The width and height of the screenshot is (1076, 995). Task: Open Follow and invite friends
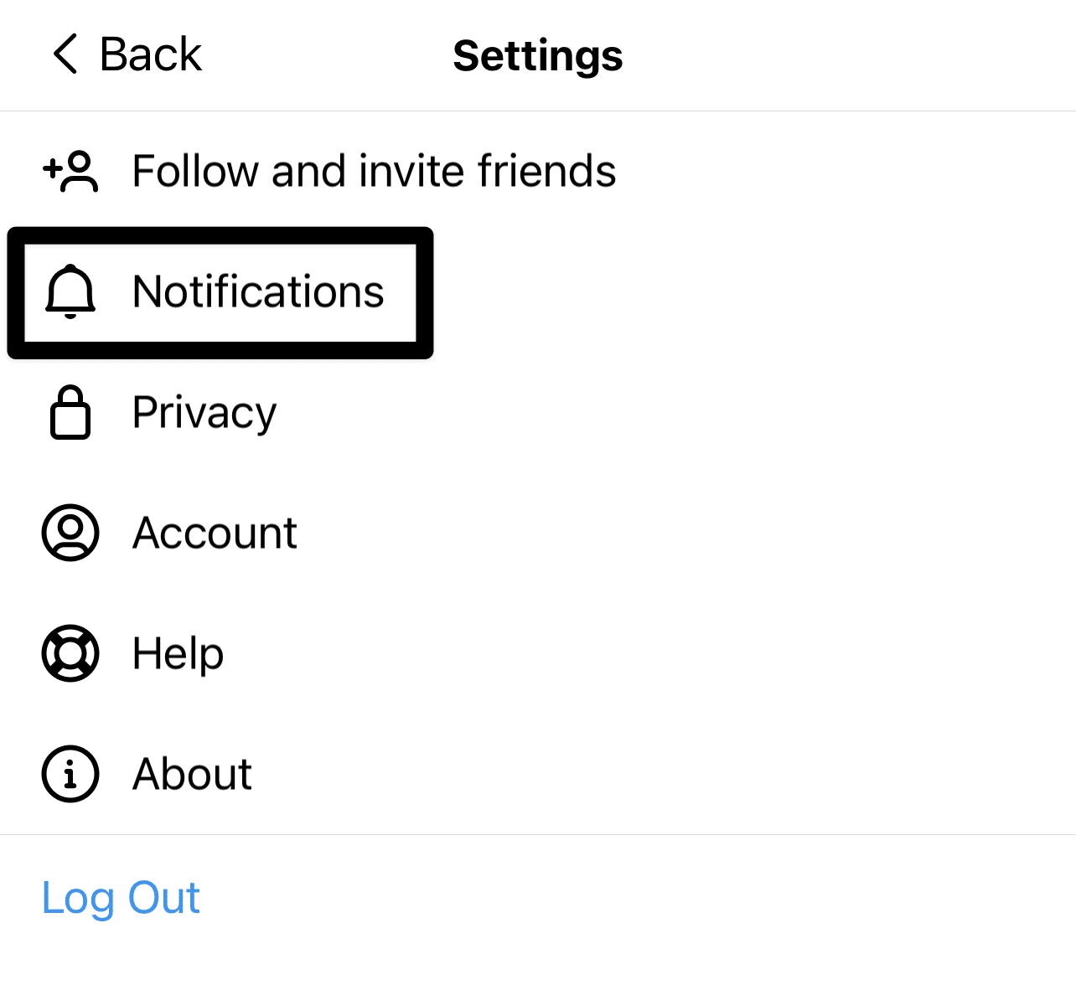coord(538,172)
